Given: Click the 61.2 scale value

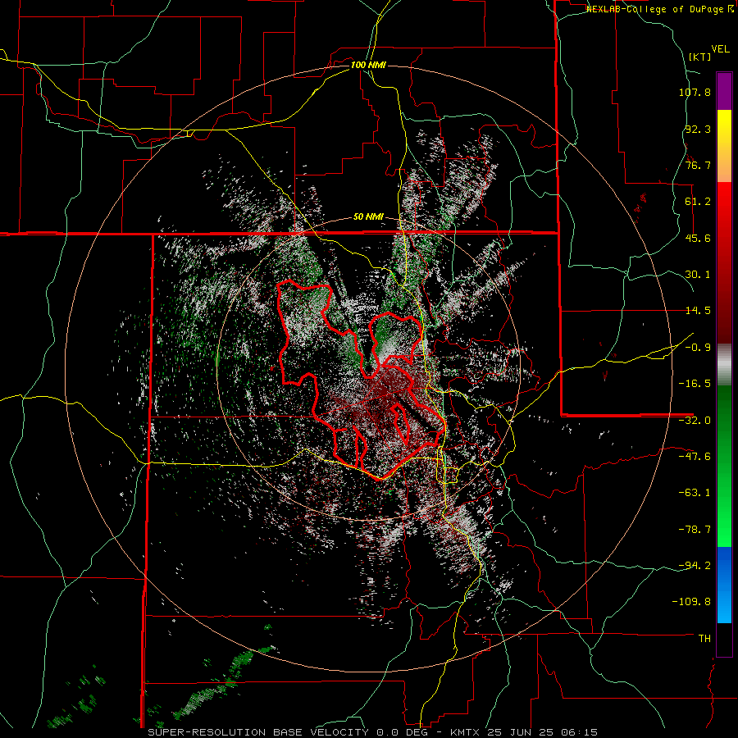Looking at the screenshot, I should [698, 202].
